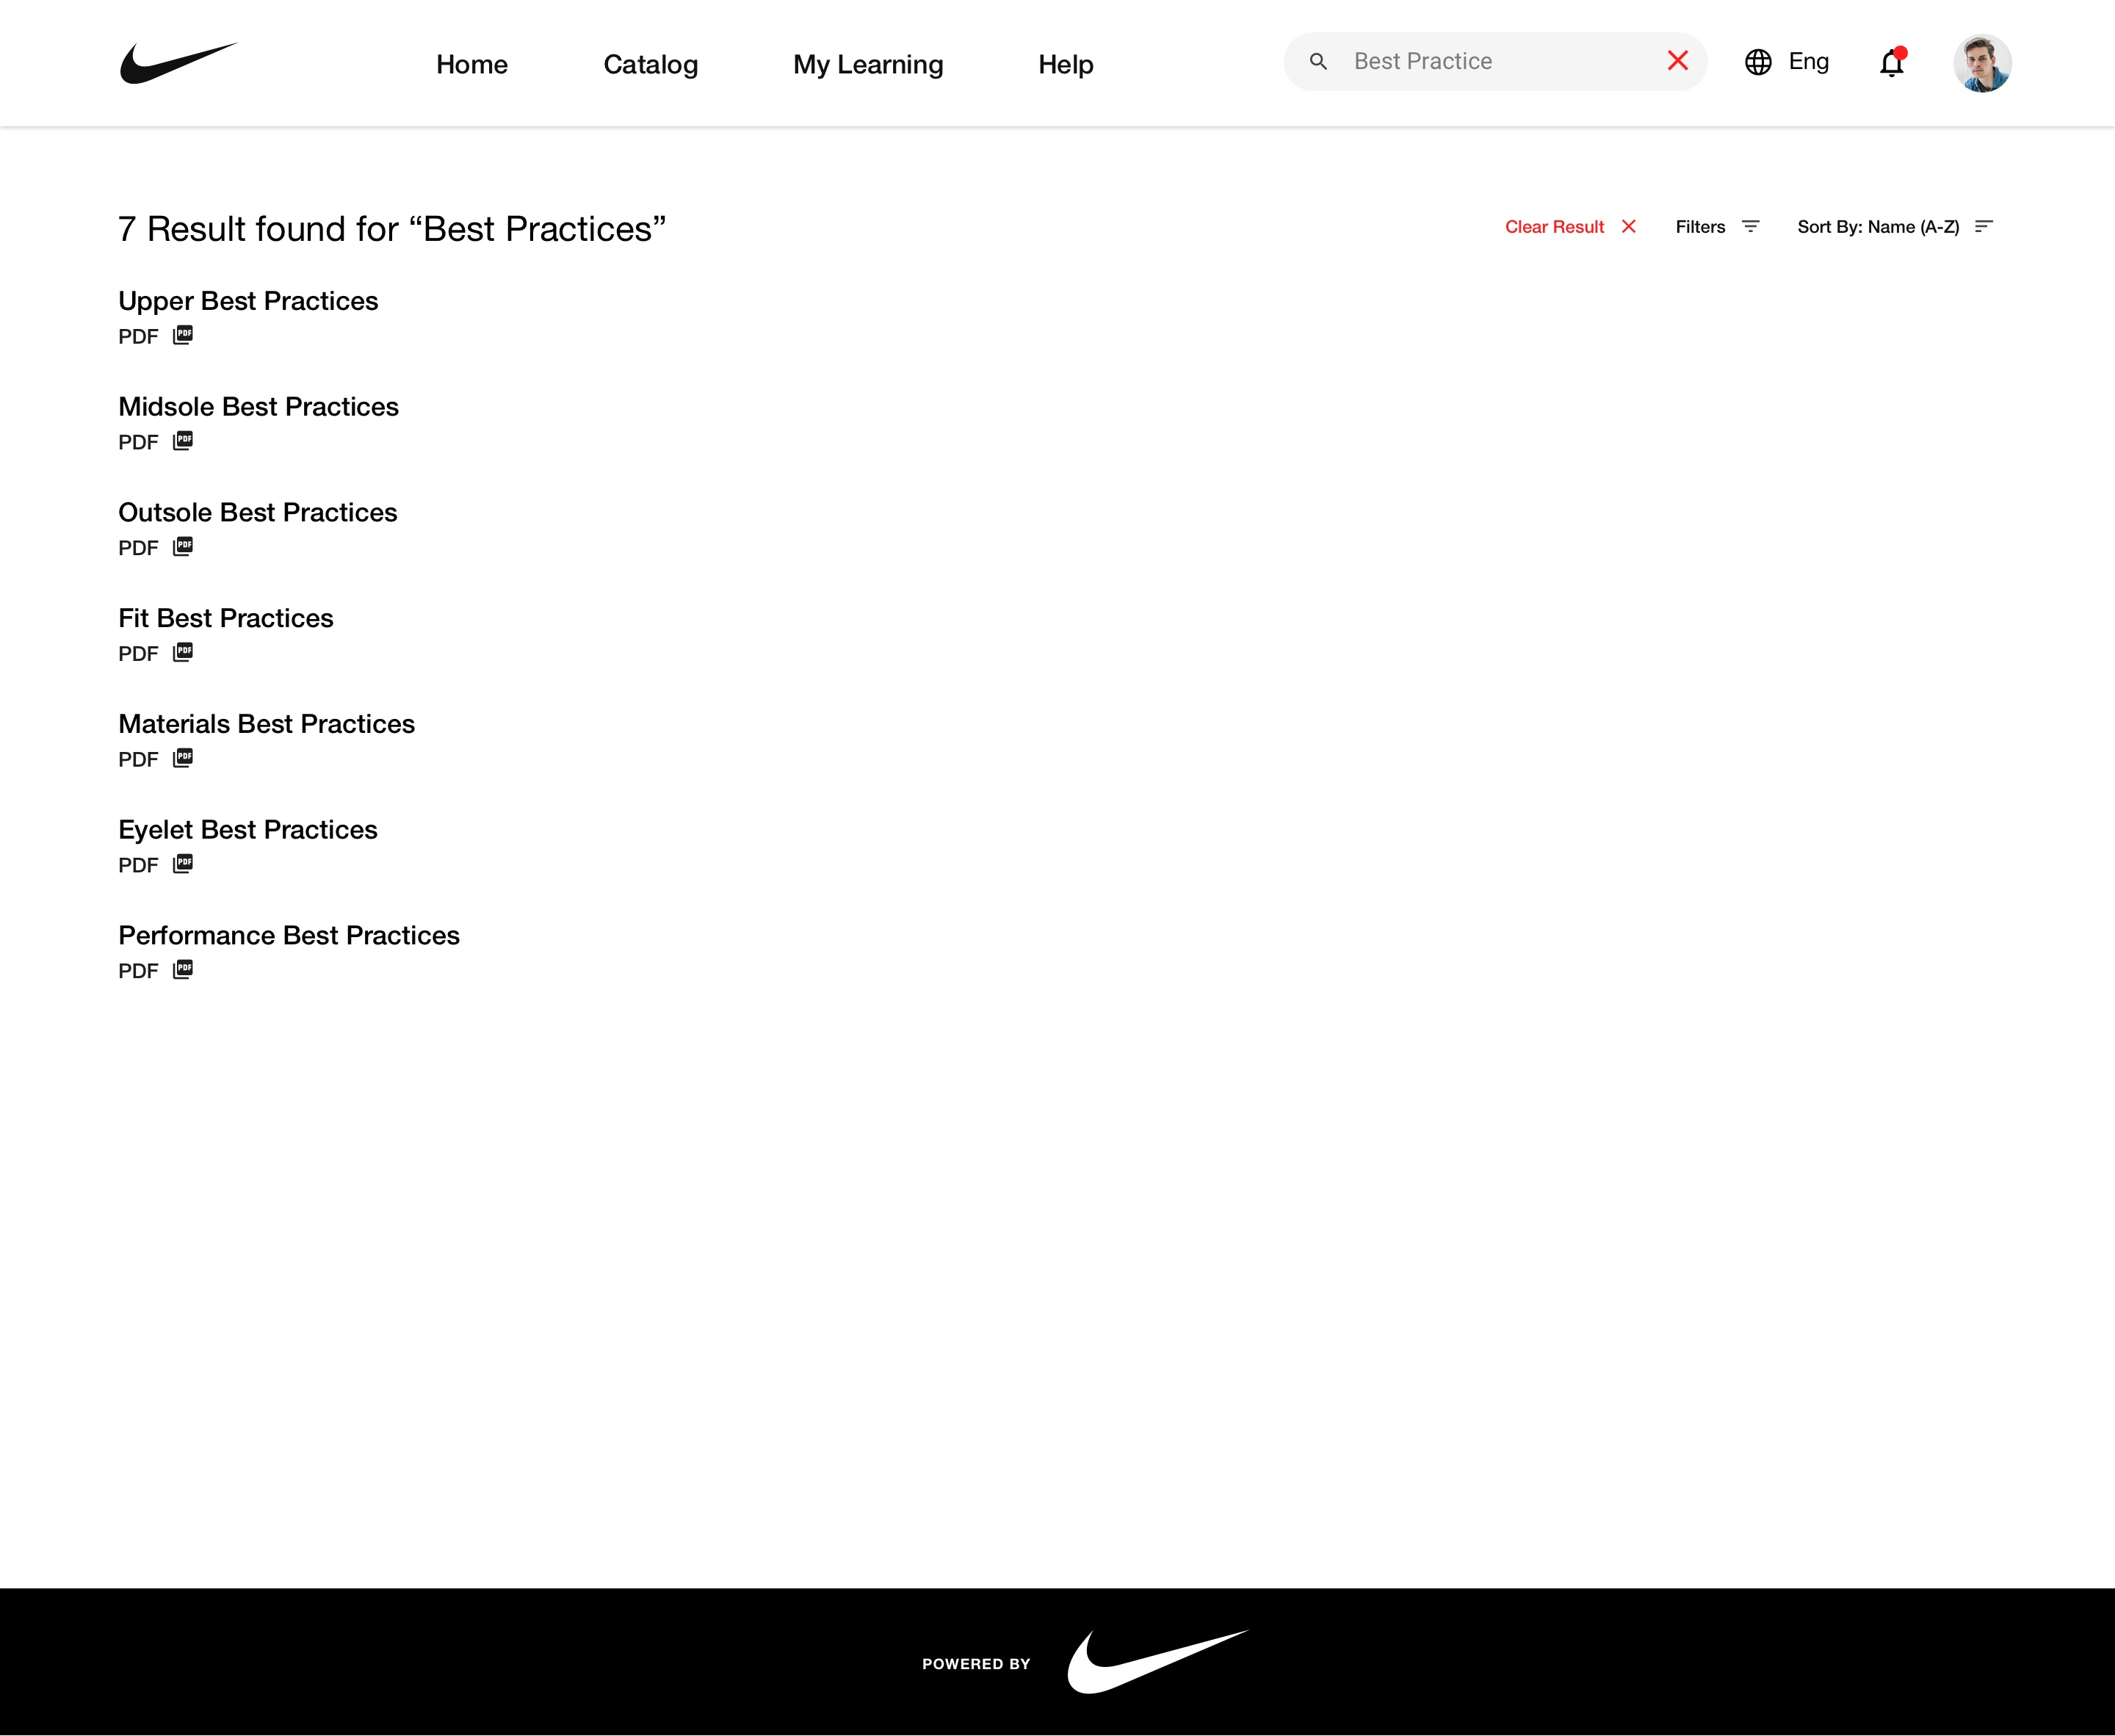Open Performance Best Practices result
The height and width of the screenshot is (1736, 2115).
pos(289,935)
